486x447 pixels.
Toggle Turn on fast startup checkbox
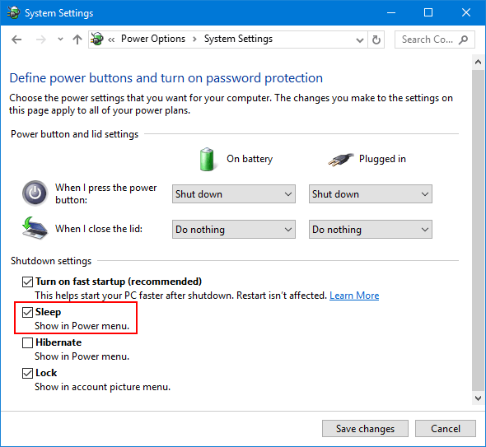pyautogui.click(x=27, y=282)
